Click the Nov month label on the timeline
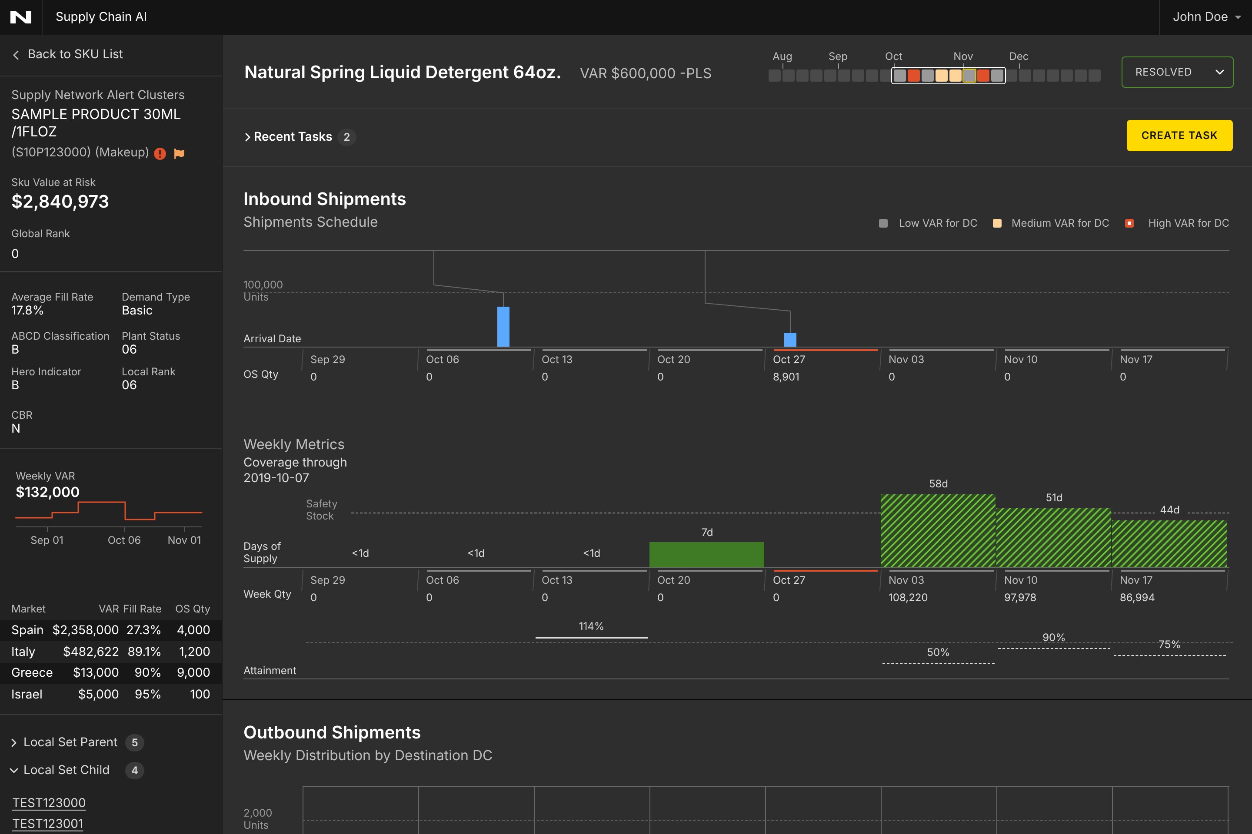The width and height of the screenshot is (1252, 834). (963, 56)
